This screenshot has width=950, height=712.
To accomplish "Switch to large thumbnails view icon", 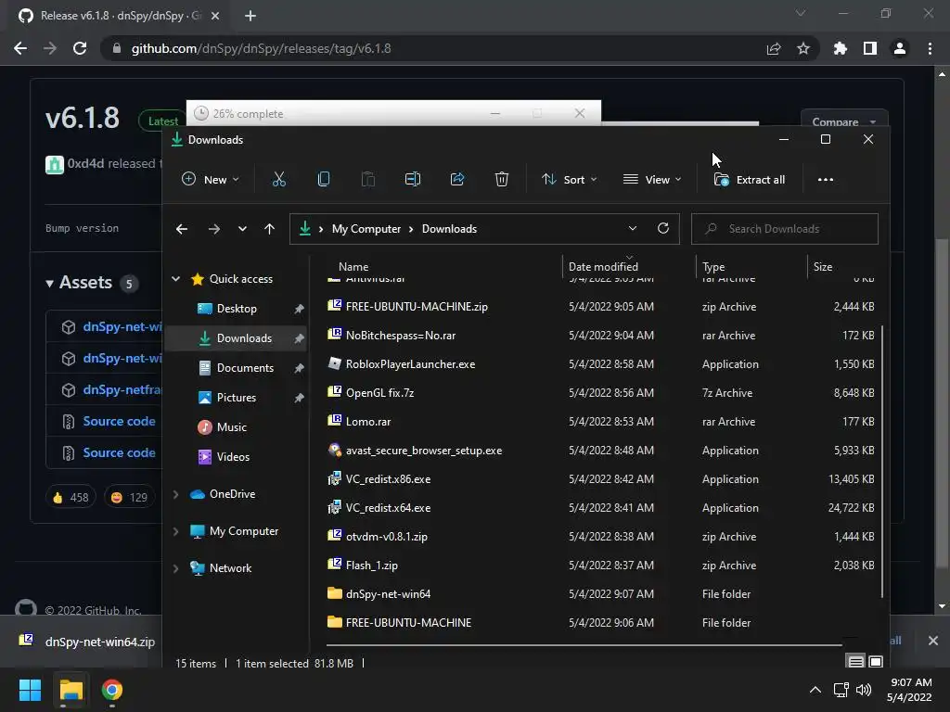I will click(876, 662).
